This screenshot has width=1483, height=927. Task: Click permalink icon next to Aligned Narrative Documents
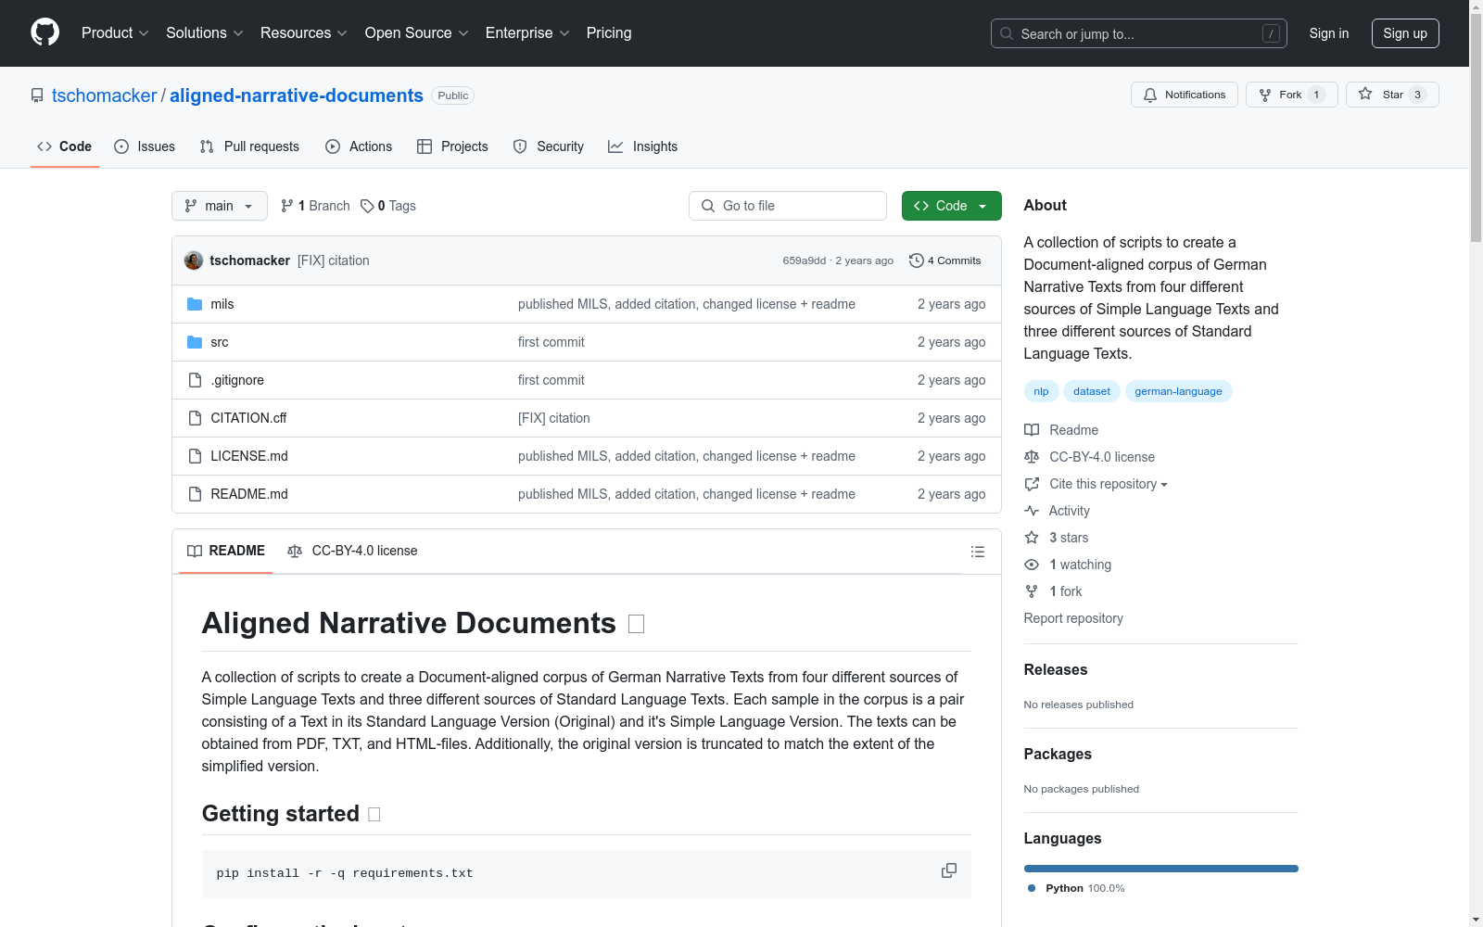(x=636, y=624)
